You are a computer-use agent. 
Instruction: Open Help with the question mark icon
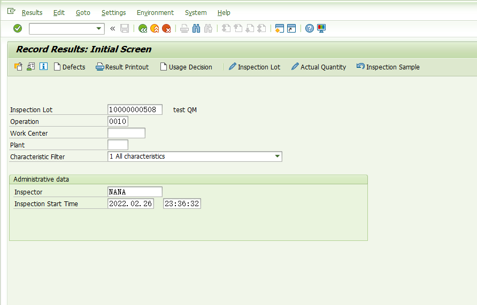(309, 28)
